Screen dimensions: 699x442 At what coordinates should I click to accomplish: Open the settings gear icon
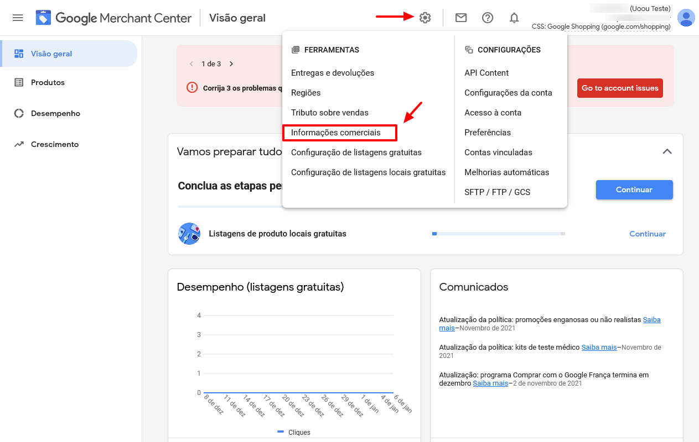click(425, 18)
